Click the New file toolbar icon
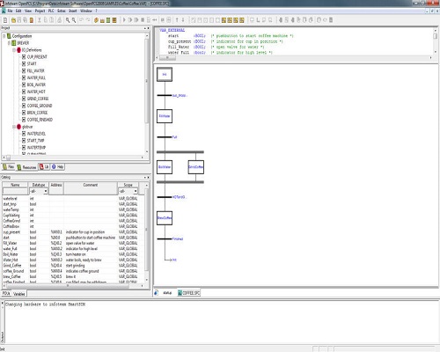Image resolution: width=440 pixels, height=352 pixels. tap(5, 20)
